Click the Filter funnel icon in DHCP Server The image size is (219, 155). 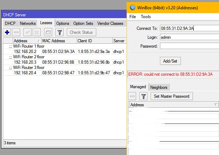(x=60, y=32)
